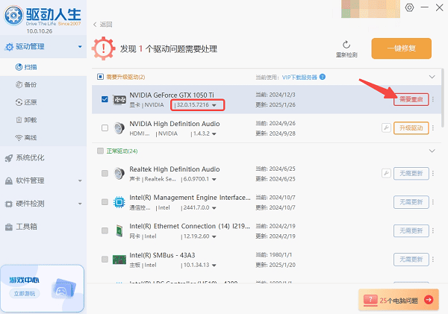Toggle the 需要升级驱动(2) group checkbox

tap(100, 77)
